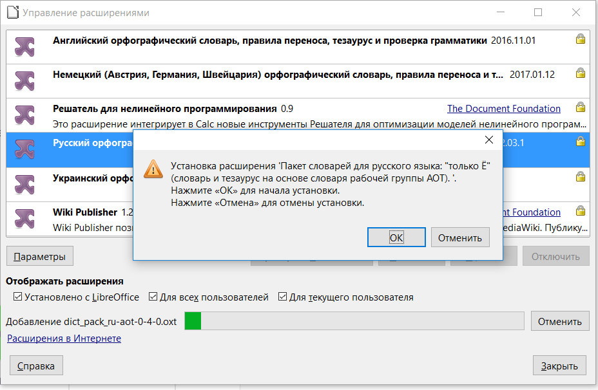Toggle 'Для текущего пользователя' checkbox
The width and height of the screenshot is (598, 390).
pyautogui.click(x=283, y=297)
